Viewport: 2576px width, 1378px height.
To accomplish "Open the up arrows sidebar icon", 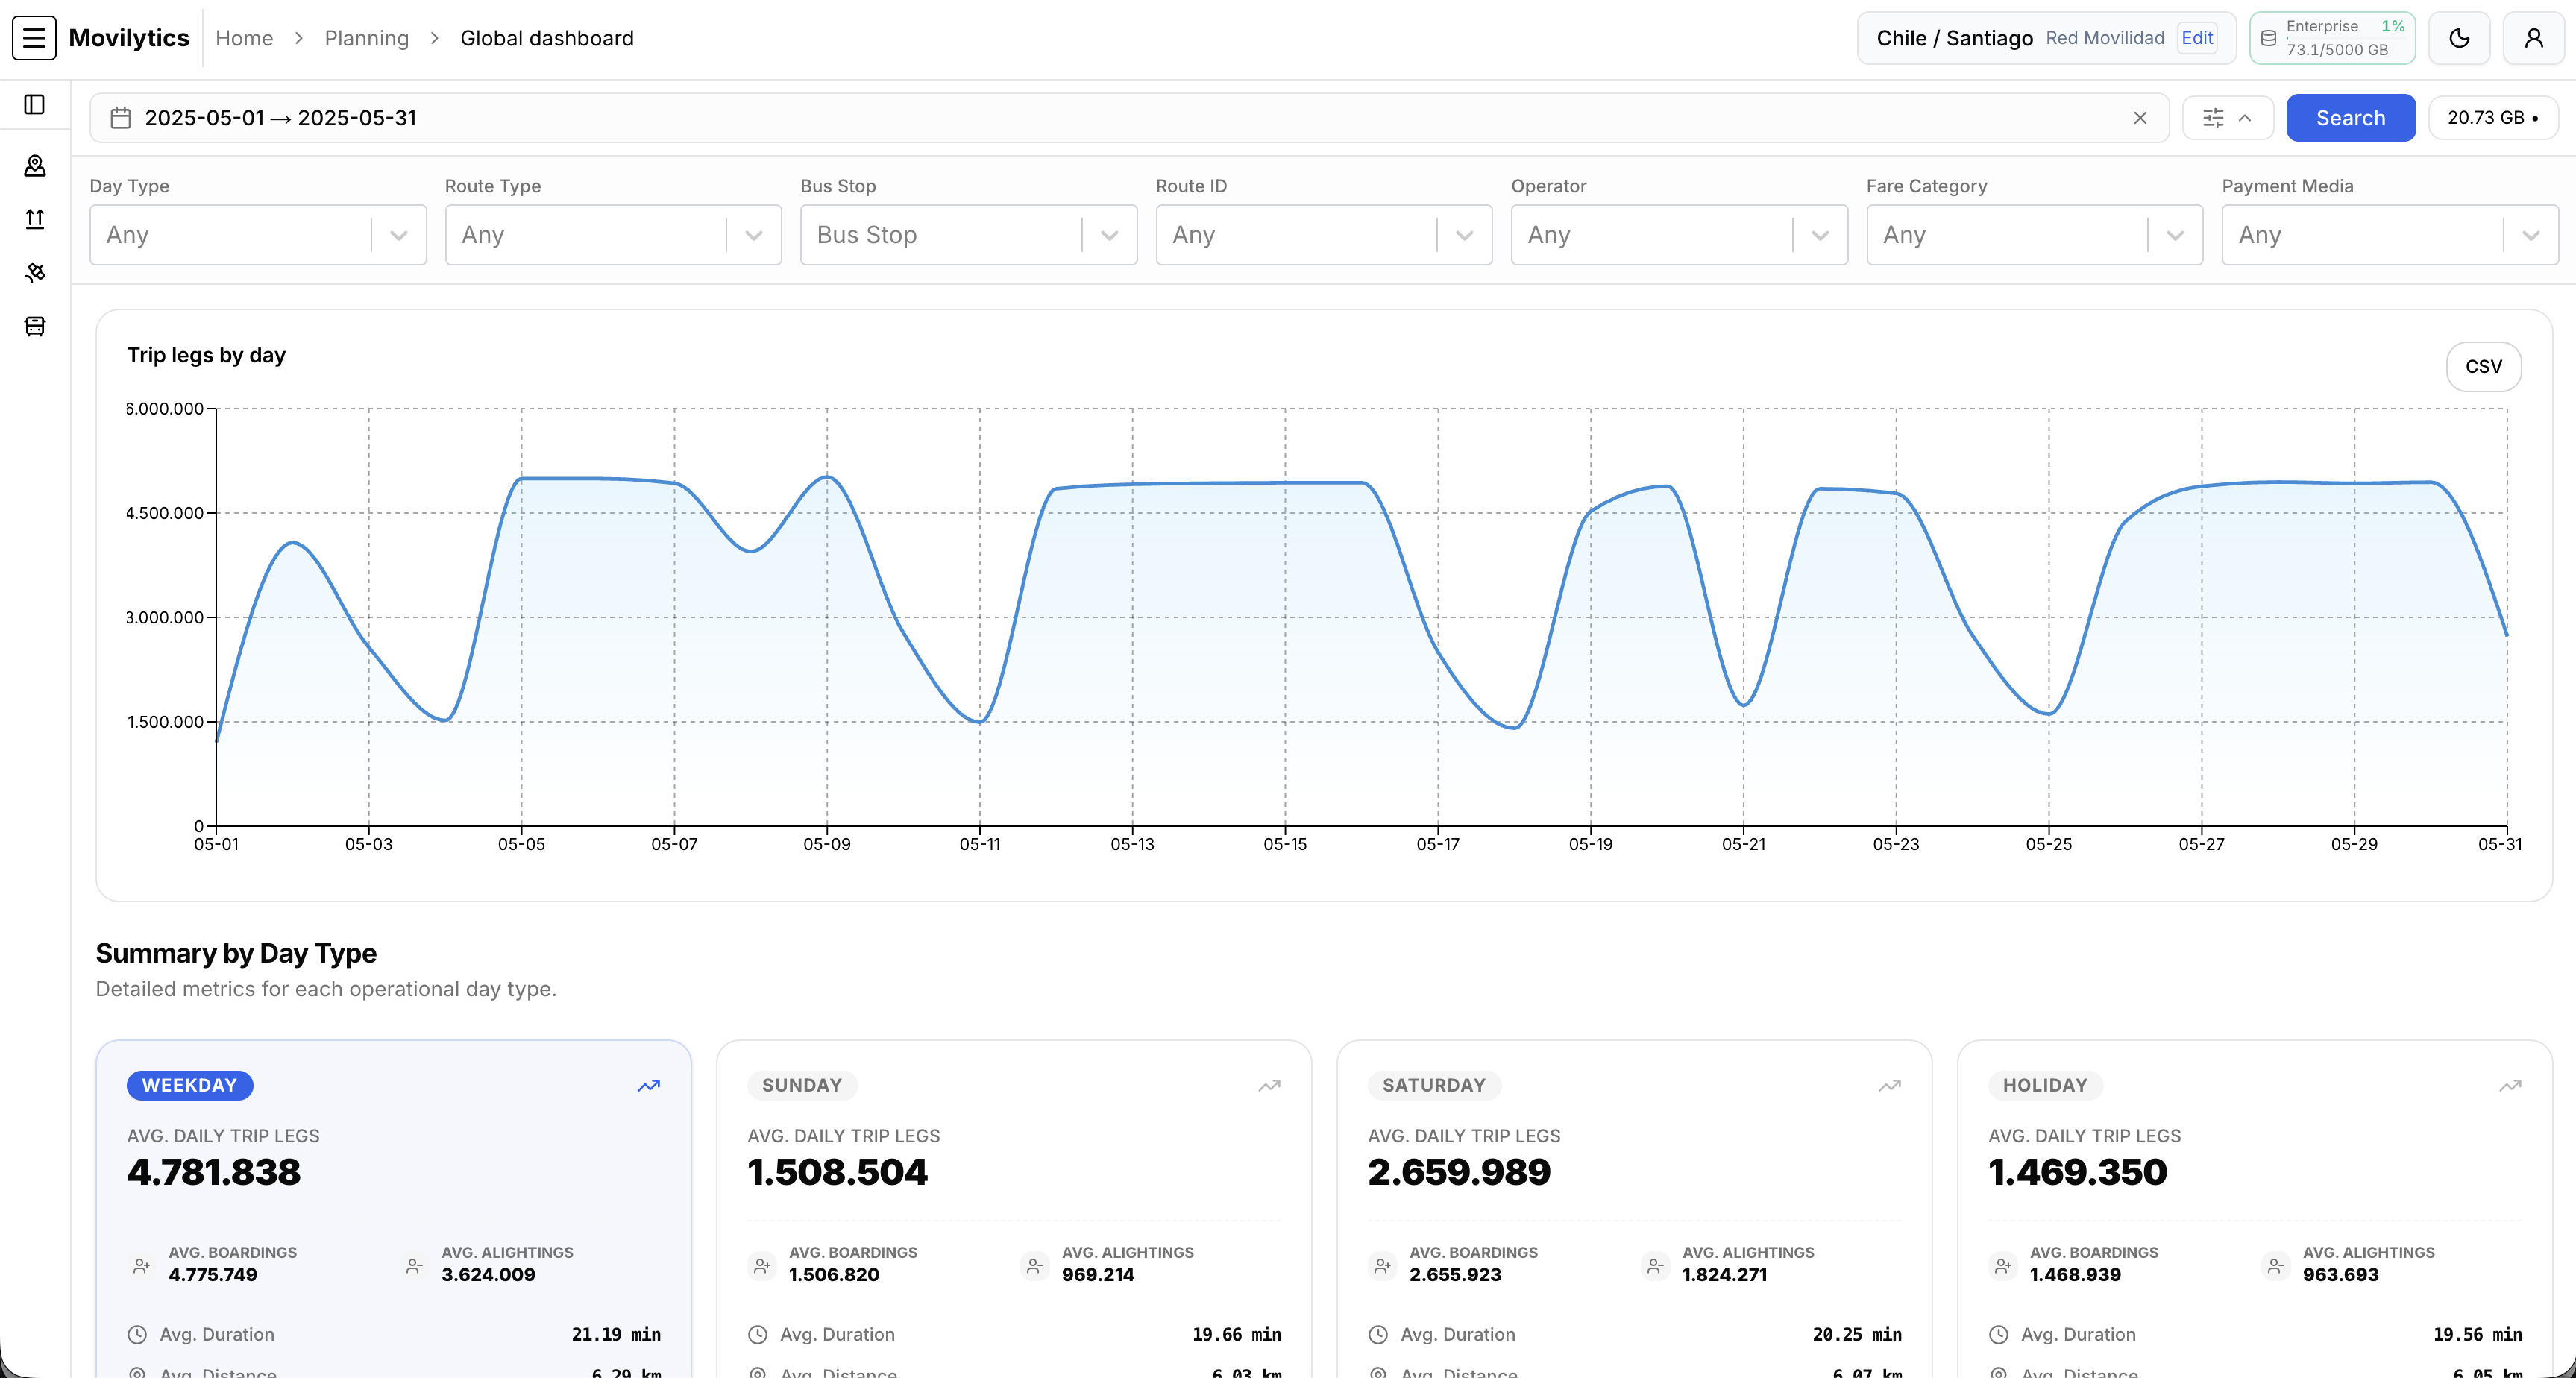I will click(35, 219).
